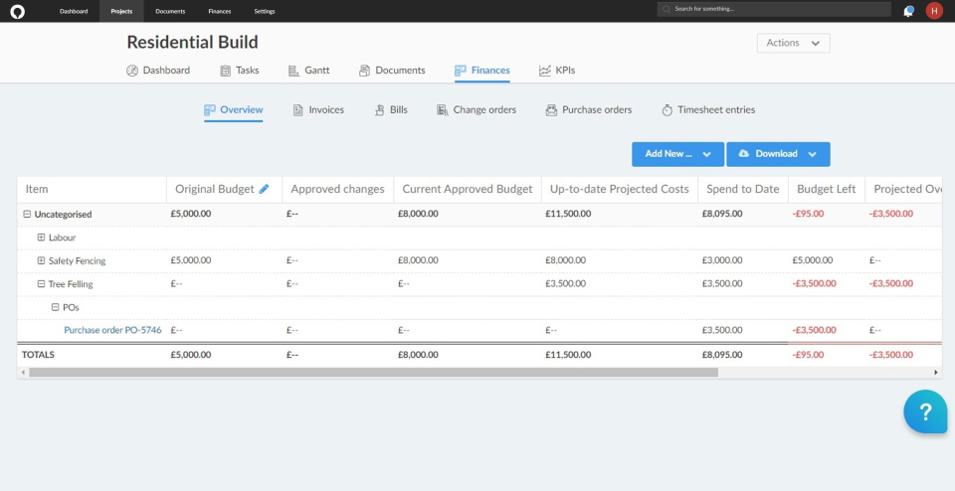The image size is (955, 491).
Task: Click Safety Fencing budget left £5,000.00
Action: pyautogui.click(x=813, y=260)
